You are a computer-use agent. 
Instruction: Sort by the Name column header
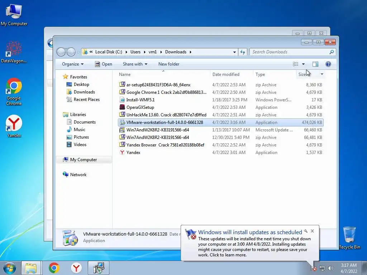[163, 74]
